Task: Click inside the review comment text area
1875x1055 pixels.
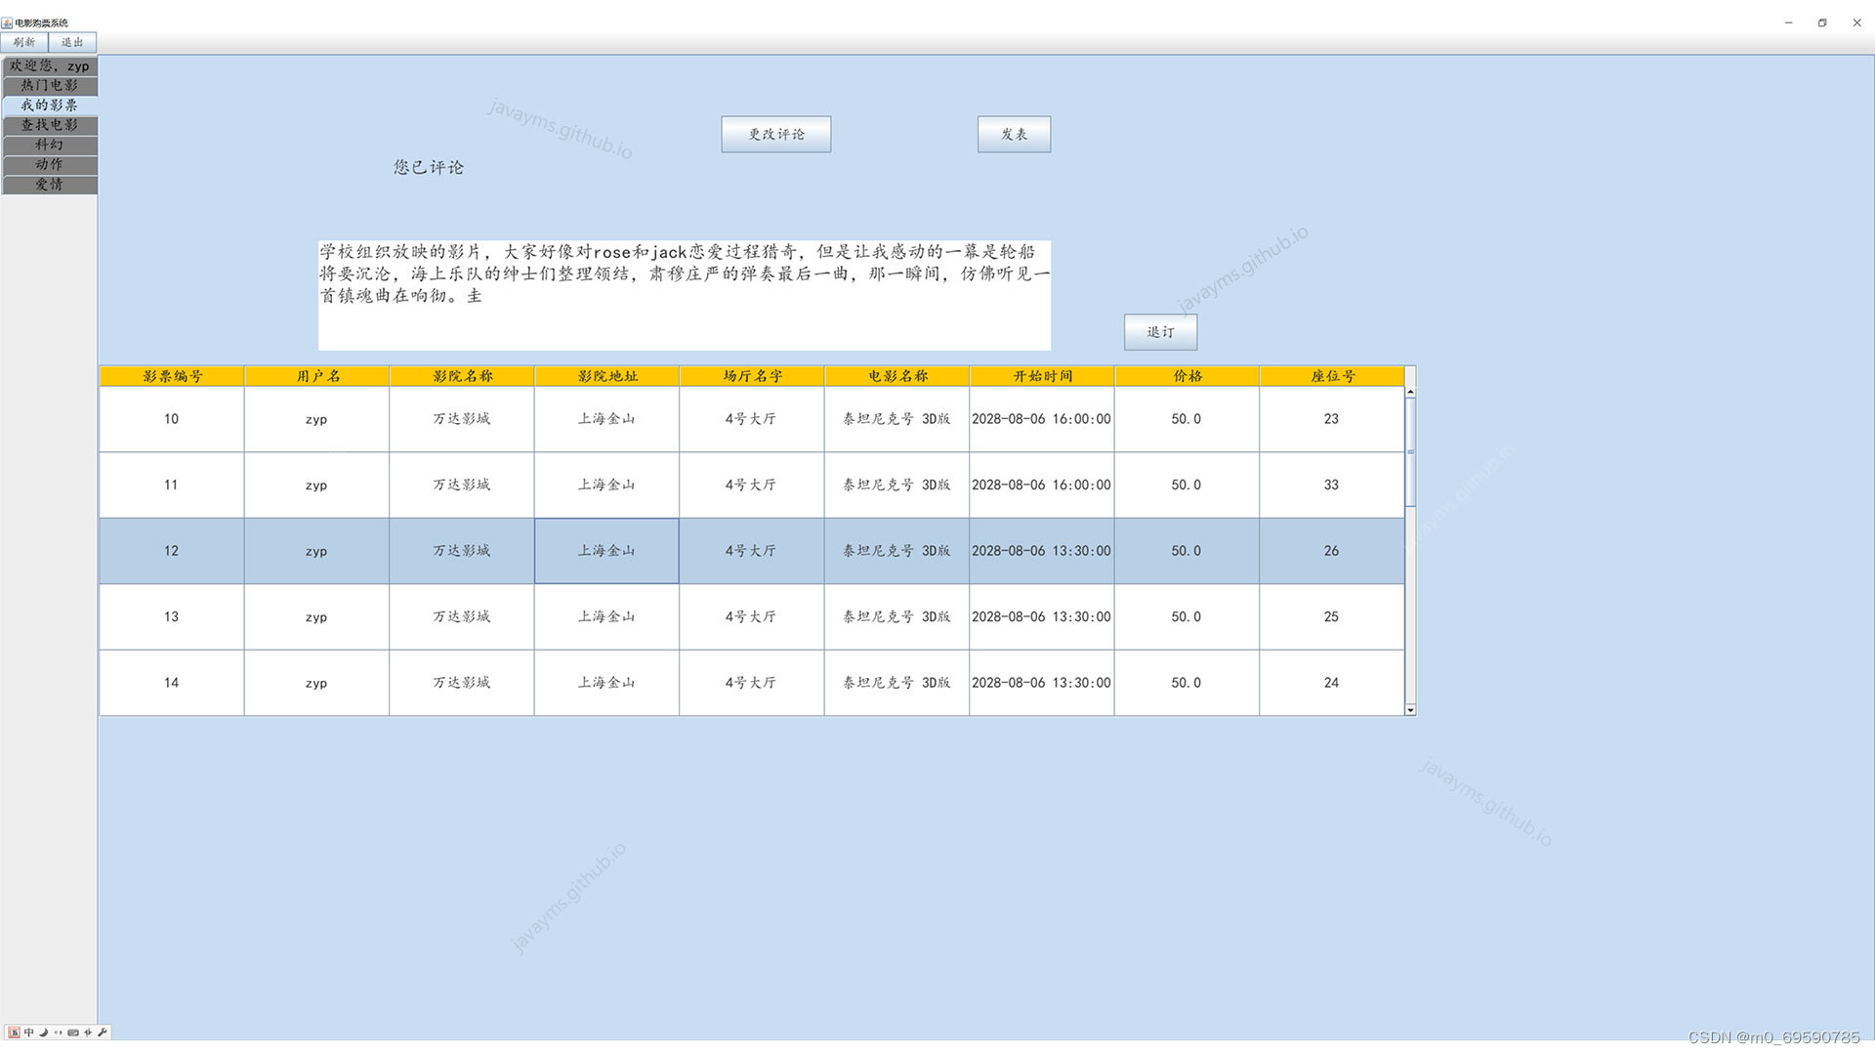Action: click(685, 295)
